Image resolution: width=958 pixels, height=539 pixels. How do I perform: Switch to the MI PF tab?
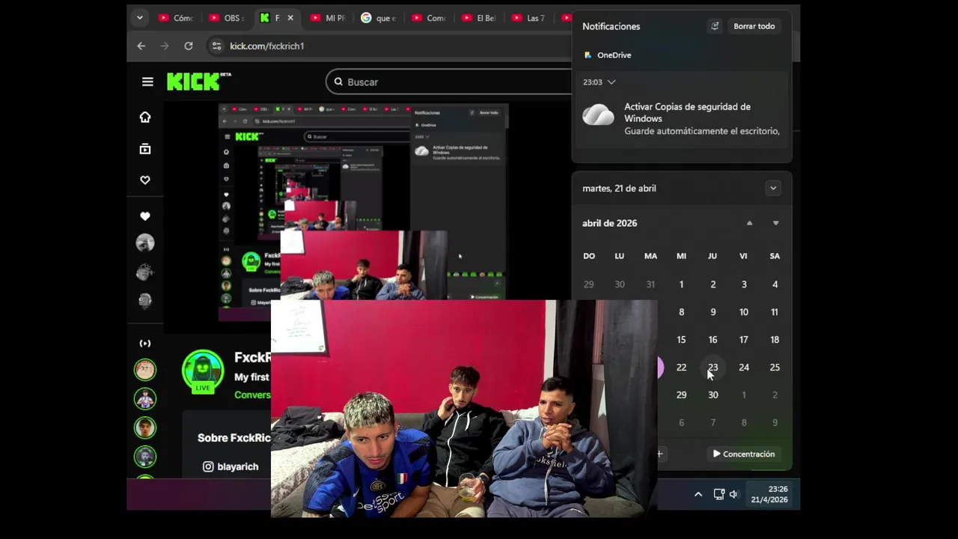tap(326, 18)
